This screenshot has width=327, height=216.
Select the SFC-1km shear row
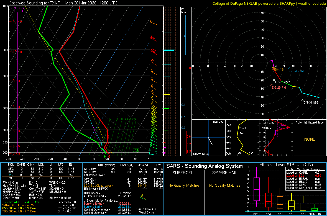click(123, 169)
